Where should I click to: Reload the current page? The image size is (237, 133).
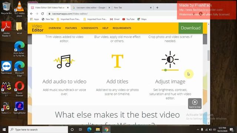tap(43, 14)
